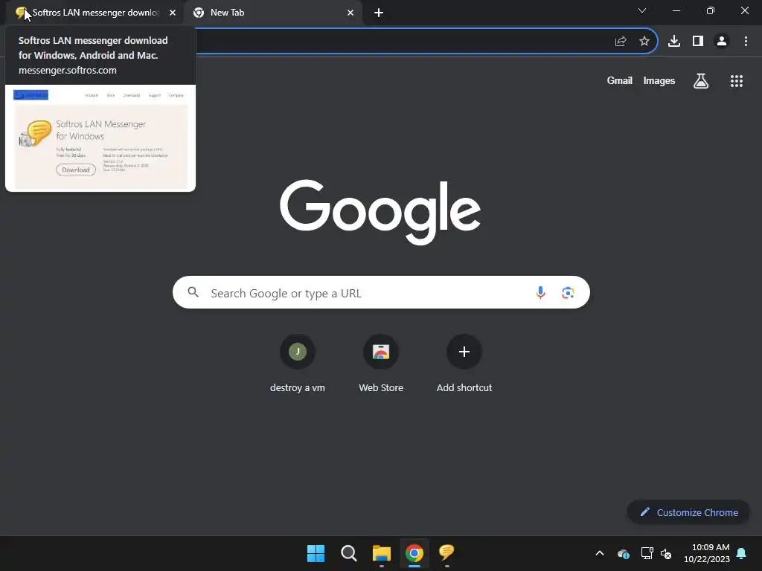Click the Customize Chrome button
Viewport: 762px width, 571px height.
[688, 512]
